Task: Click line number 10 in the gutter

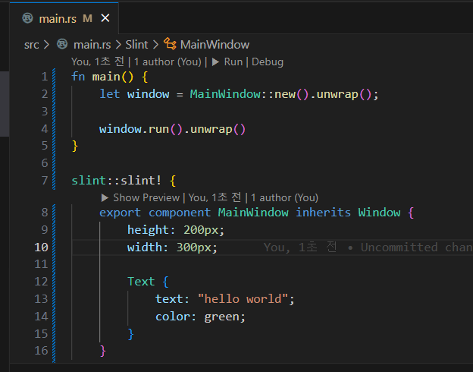Action: [x=40, y=247]
